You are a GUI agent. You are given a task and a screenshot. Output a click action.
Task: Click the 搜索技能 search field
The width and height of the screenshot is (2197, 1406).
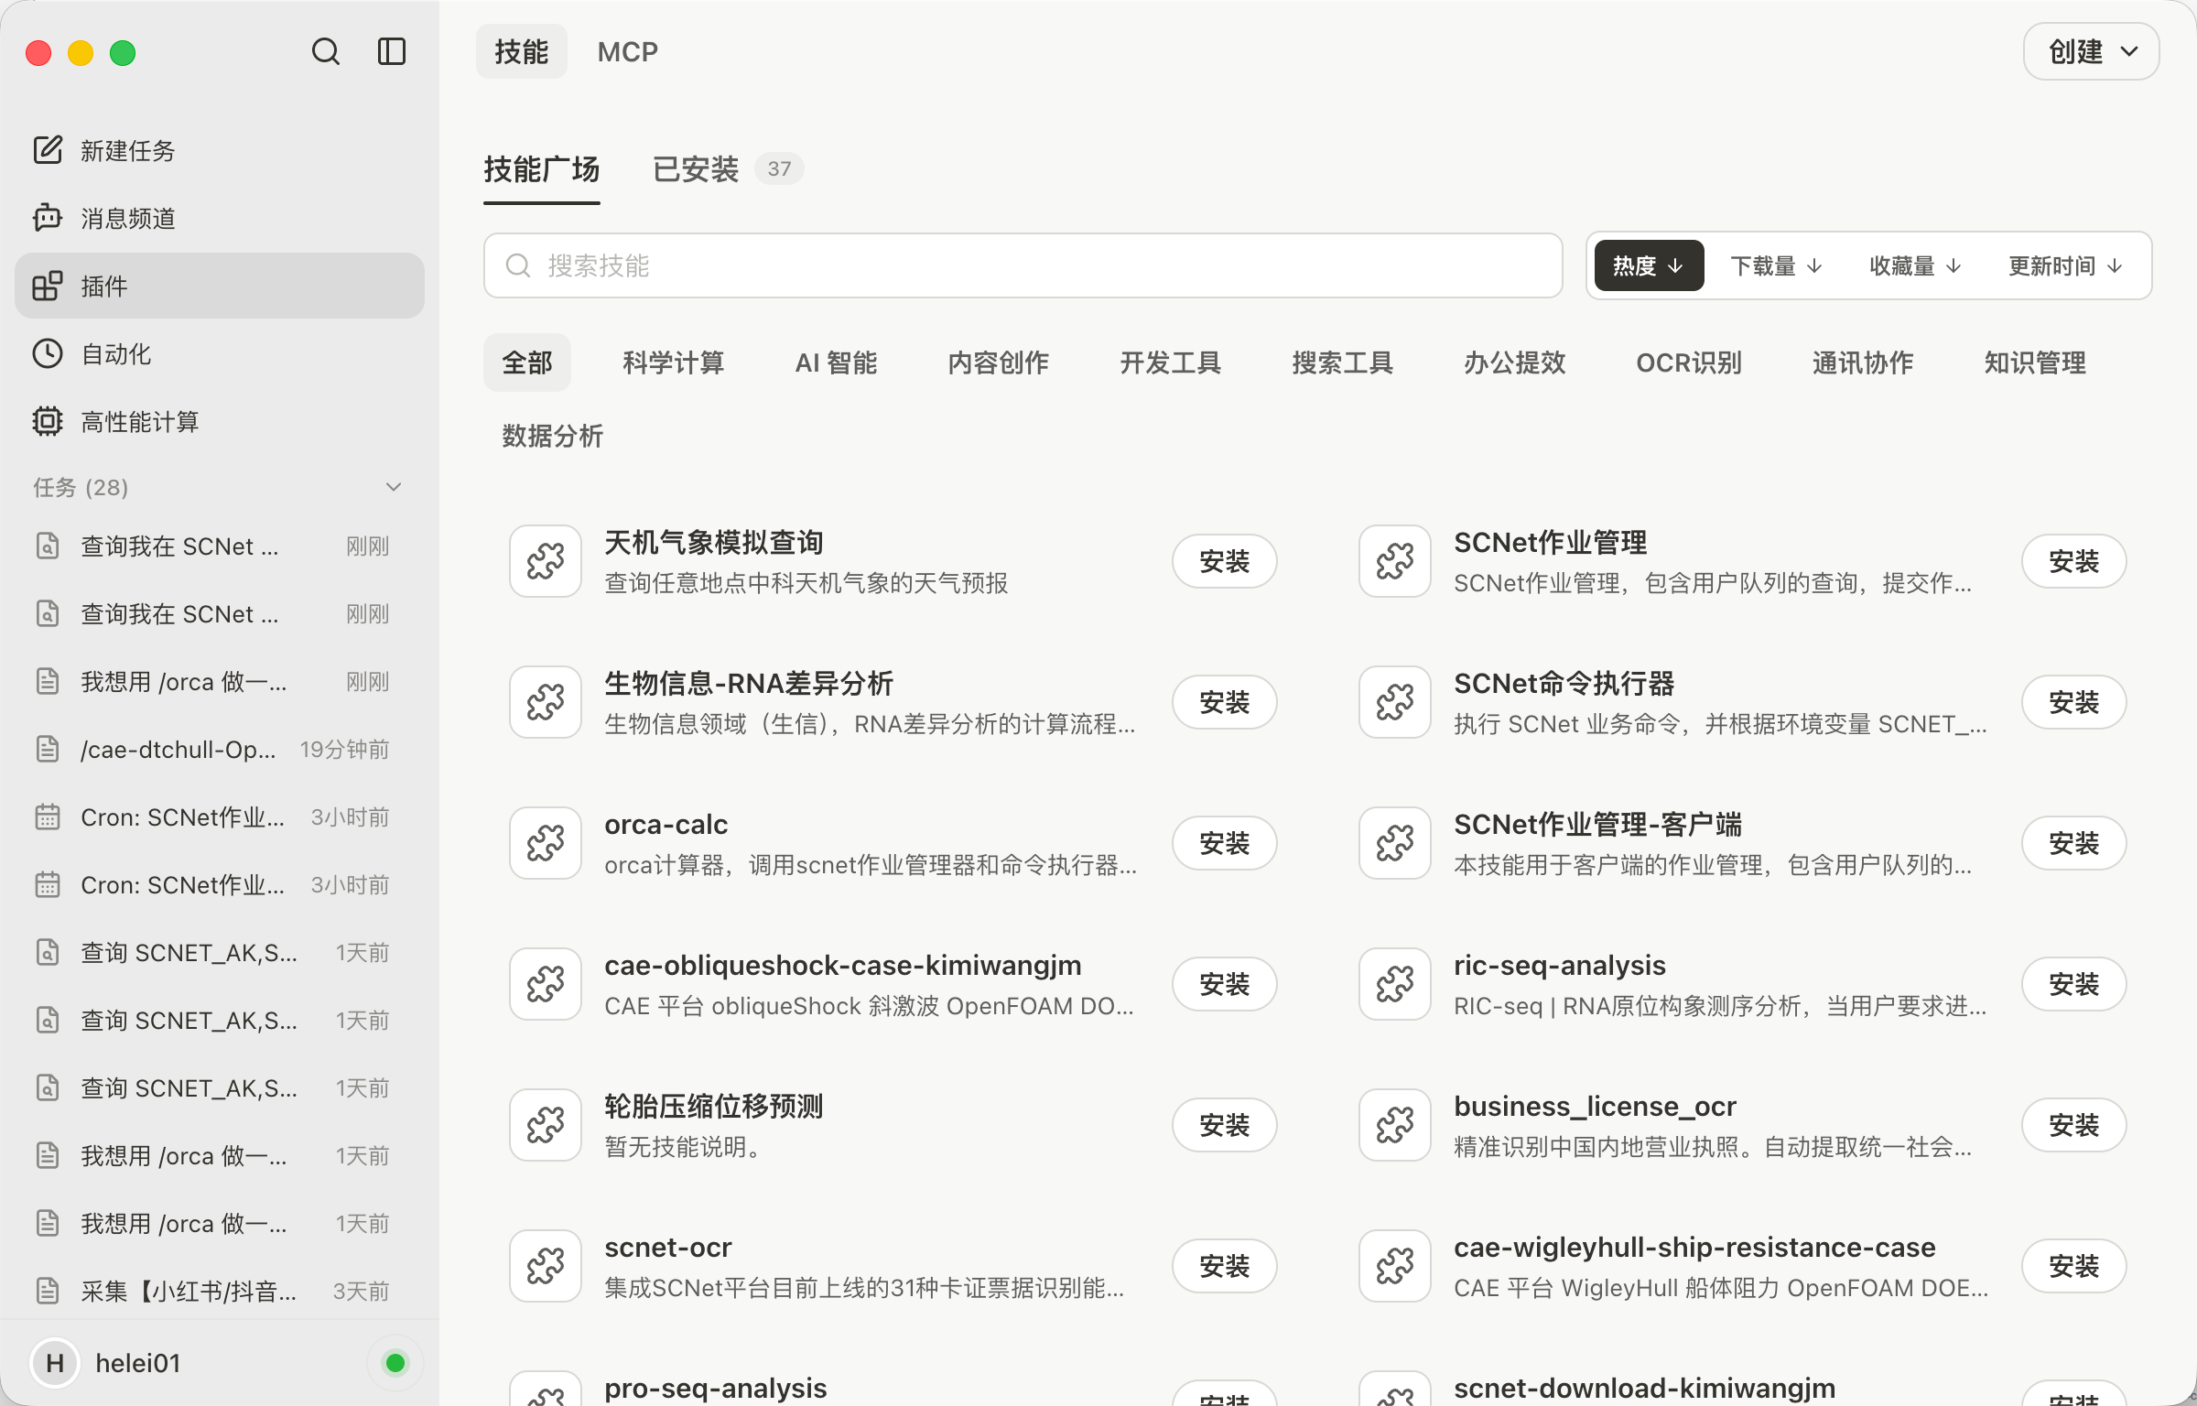pyautogui.click(x=1023, y=265)
